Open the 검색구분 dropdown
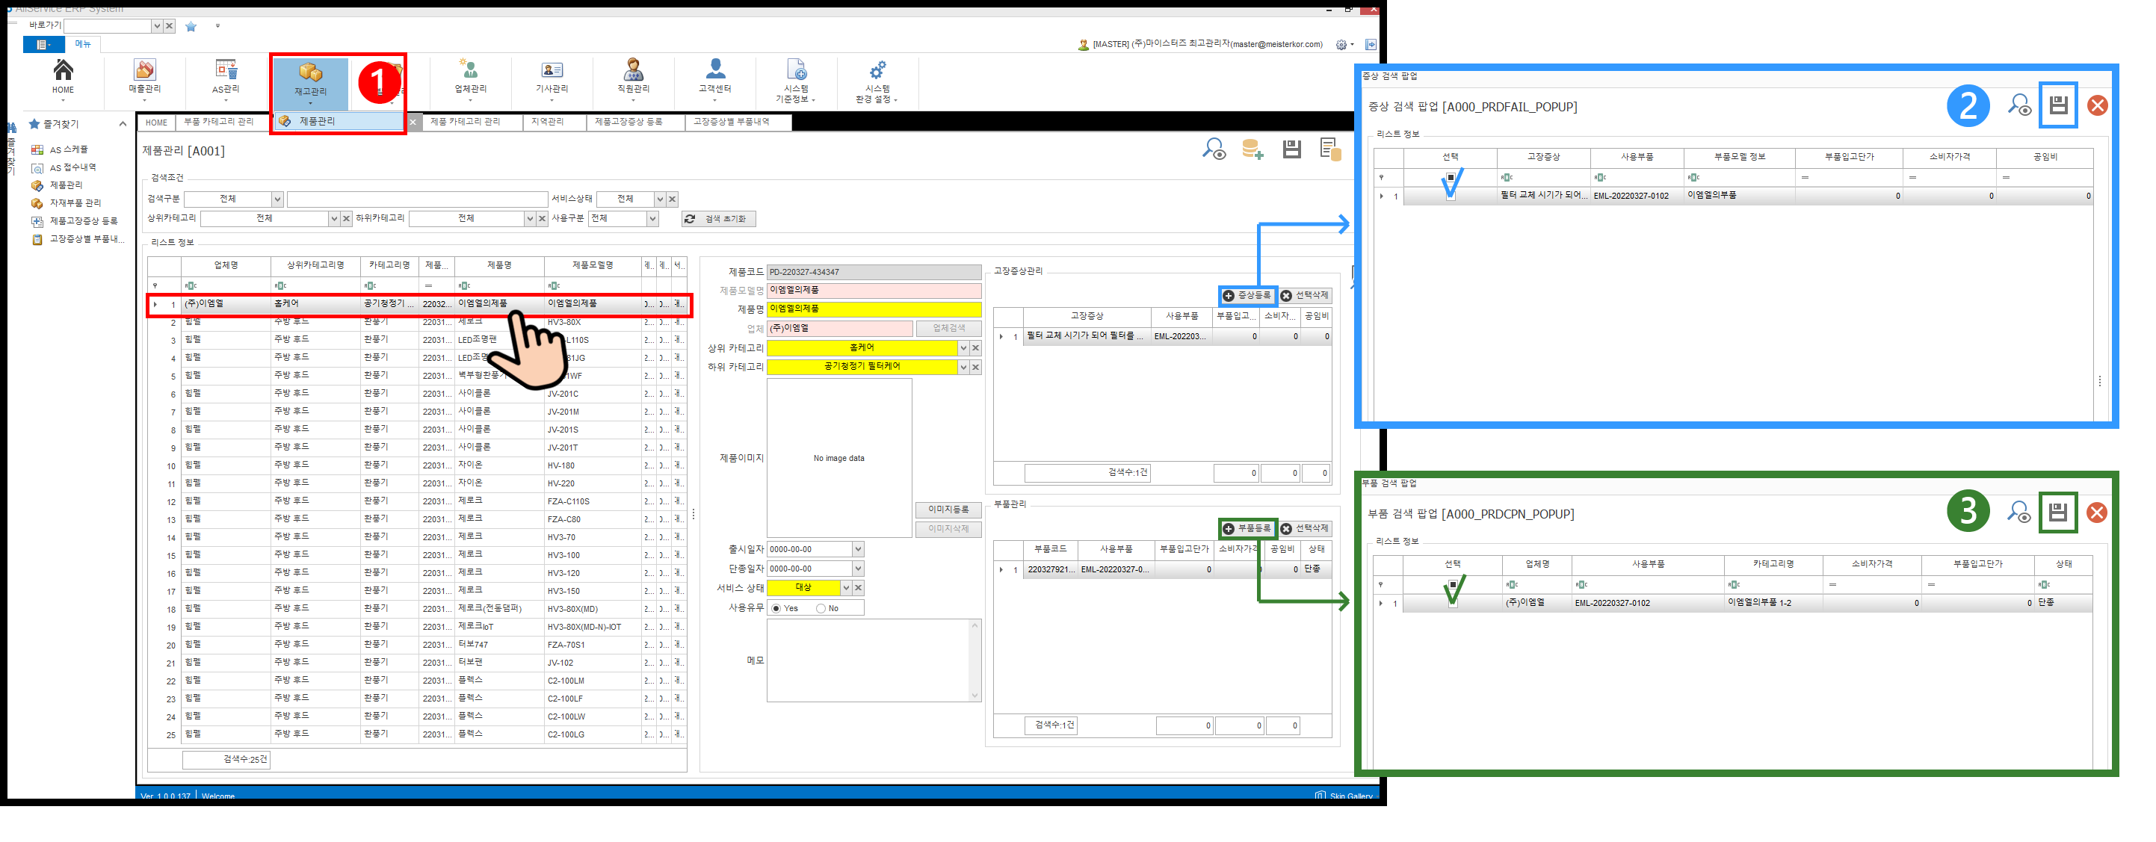 [x=277, y=199]
